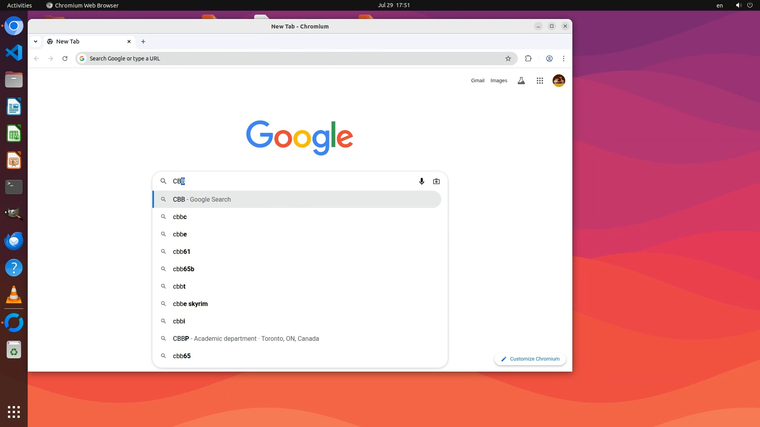Open the system power menu
Viewport: 760px width, 427px height.
(749, 5)
